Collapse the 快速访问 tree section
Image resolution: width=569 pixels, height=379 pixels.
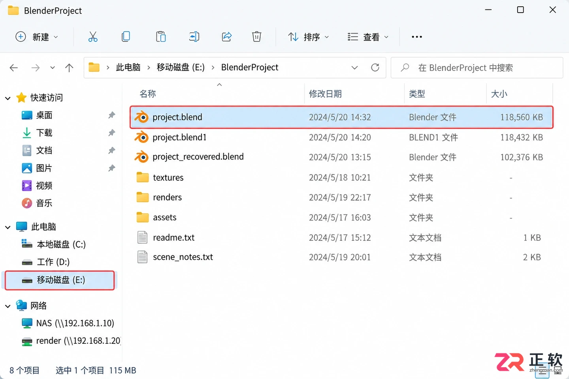pos(8,98)
